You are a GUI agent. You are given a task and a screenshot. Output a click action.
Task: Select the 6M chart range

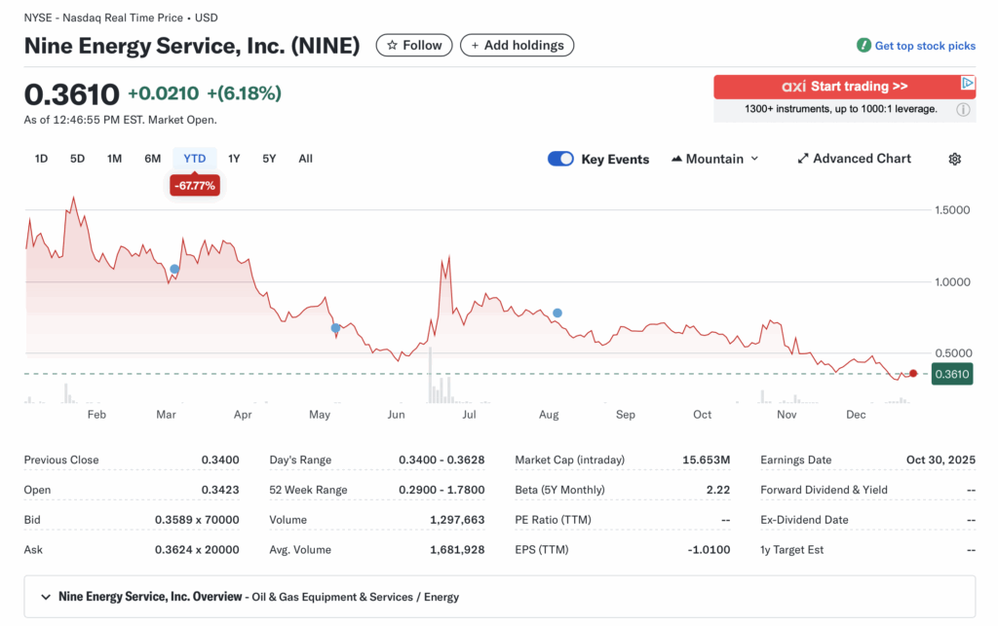(x=152, y=159)
